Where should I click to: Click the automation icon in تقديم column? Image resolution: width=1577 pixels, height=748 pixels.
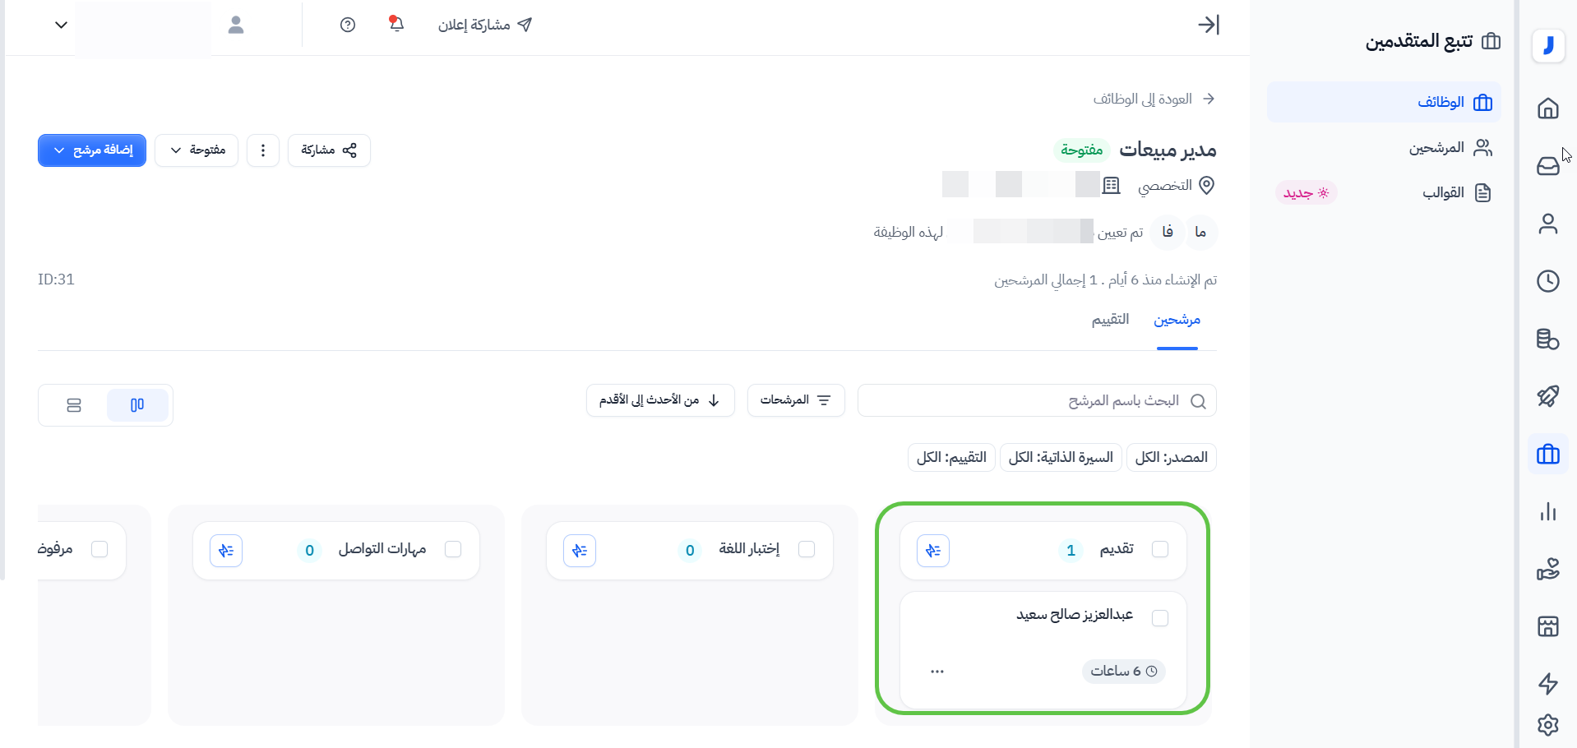tap(933, 551)
